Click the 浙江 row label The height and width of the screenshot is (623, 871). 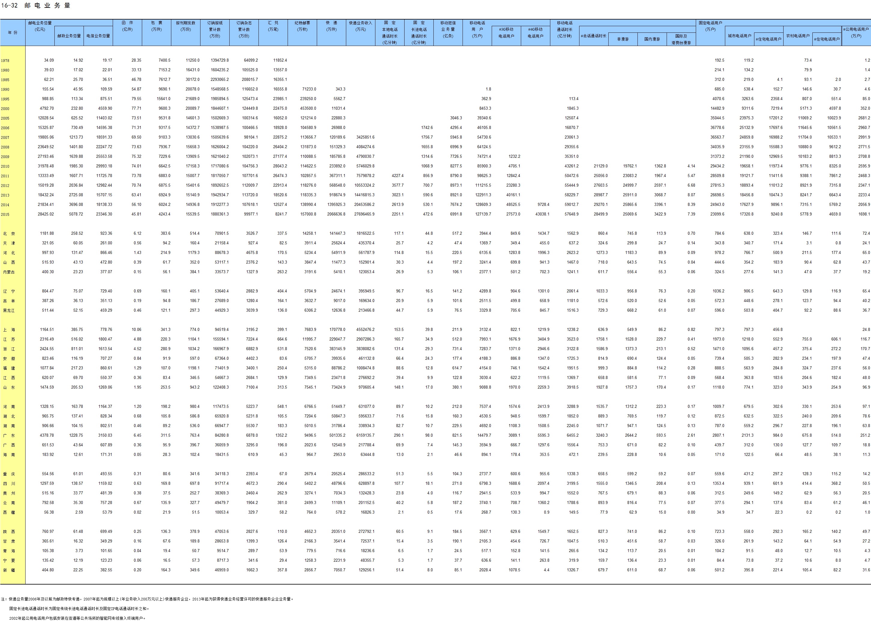(x=9, y=349)
